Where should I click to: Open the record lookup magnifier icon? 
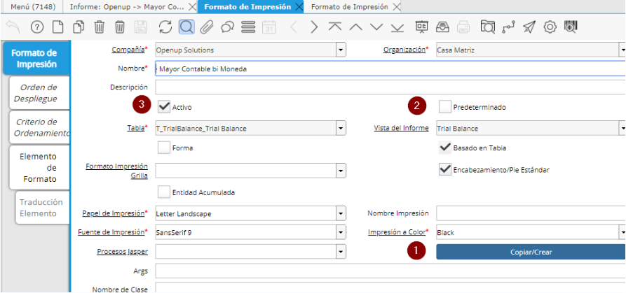coord(186,27)
